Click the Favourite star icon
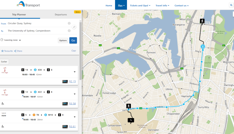The height and width of the screenshot is (134, 234). point(2,51)
